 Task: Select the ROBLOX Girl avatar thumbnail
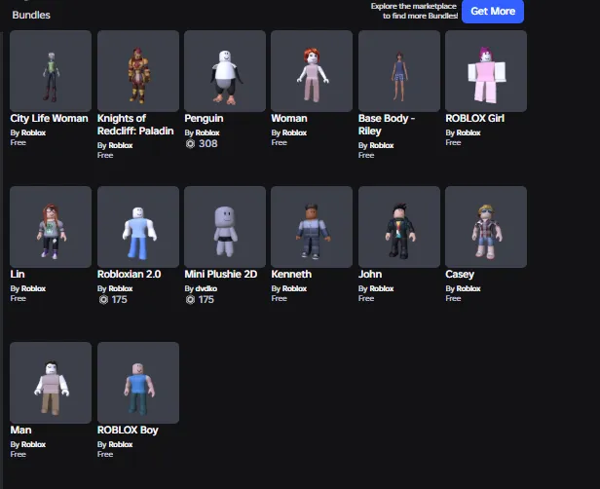[486, 71]
